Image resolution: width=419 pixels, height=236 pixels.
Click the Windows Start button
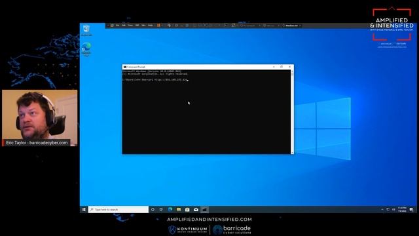84,210
